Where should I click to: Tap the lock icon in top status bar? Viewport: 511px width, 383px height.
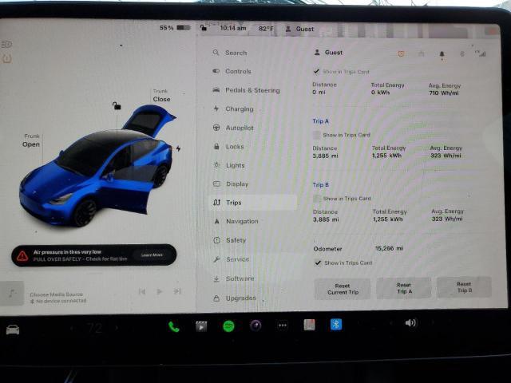point(204,28)
